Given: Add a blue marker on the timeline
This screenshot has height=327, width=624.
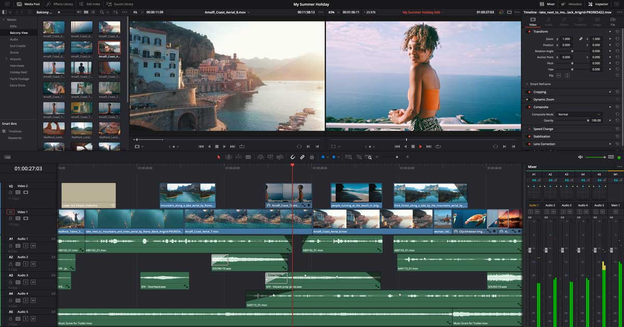Looking at the screenshot, I should [x=335, y=157].
